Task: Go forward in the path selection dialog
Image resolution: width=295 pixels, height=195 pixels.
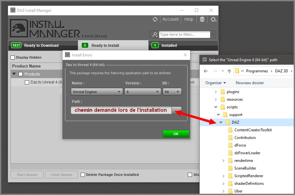Action: [215, 71]
